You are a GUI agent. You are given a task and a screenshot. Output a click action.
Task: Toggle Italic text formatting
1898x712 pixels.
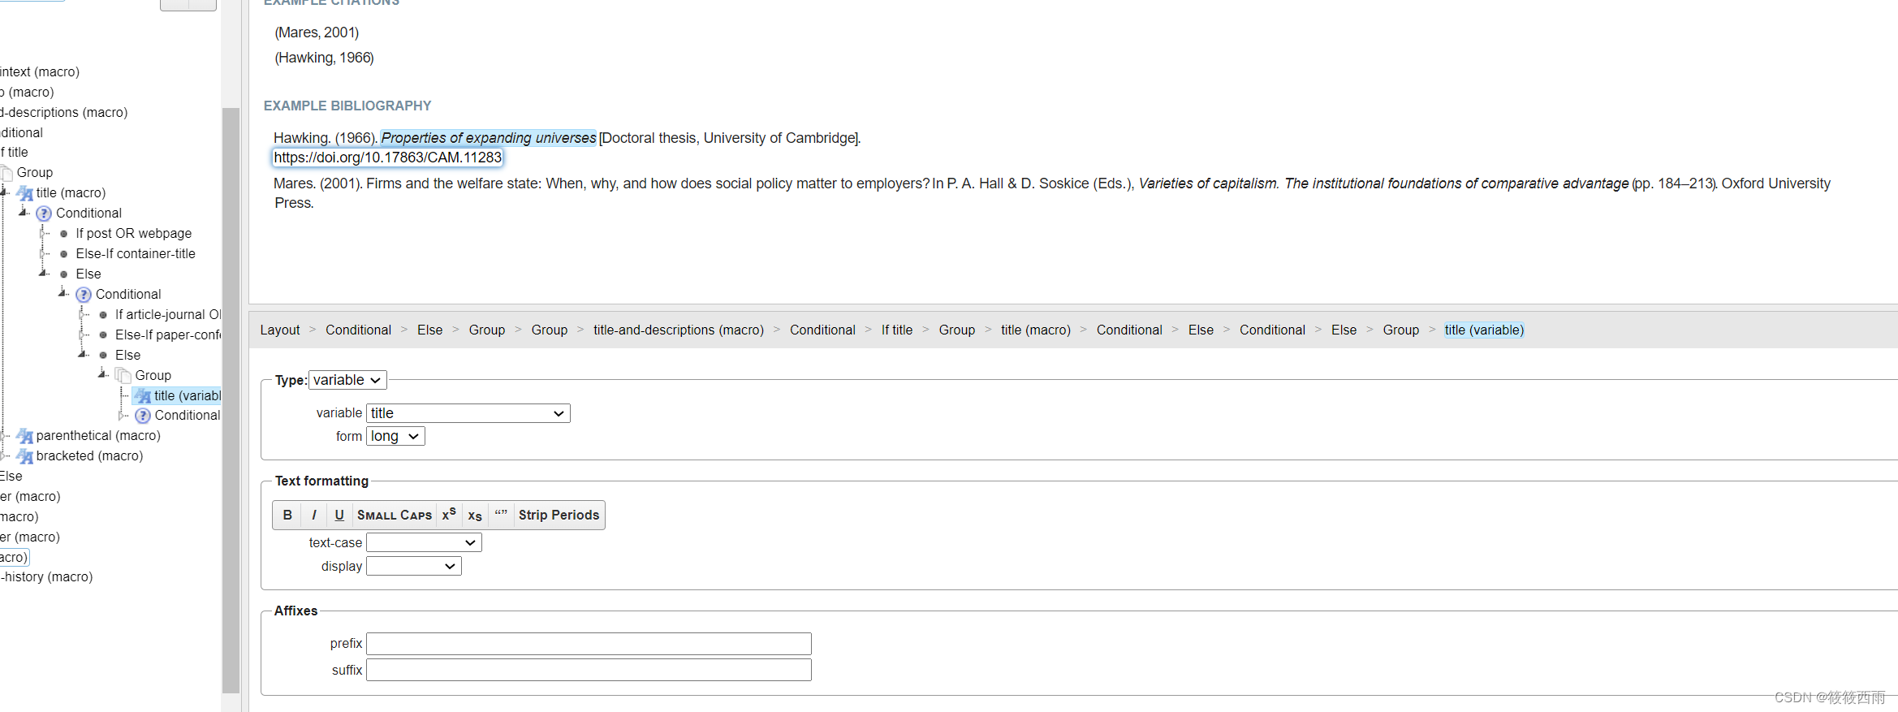pos(313,515)
